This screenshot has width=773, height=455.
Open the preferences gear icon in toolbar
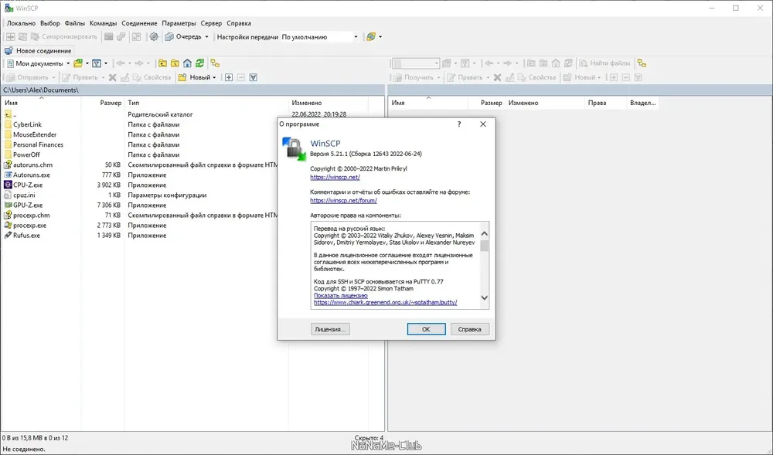pos(154,36)
